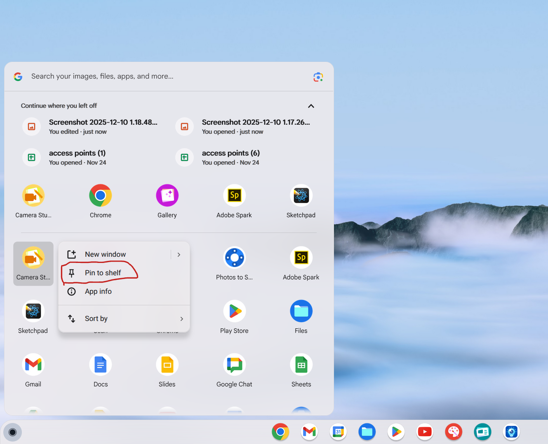Image resolution: width=548 pixels, height=444 pixels.
Task: Open Gmail in the launcher grid
Action: (33, 365)
